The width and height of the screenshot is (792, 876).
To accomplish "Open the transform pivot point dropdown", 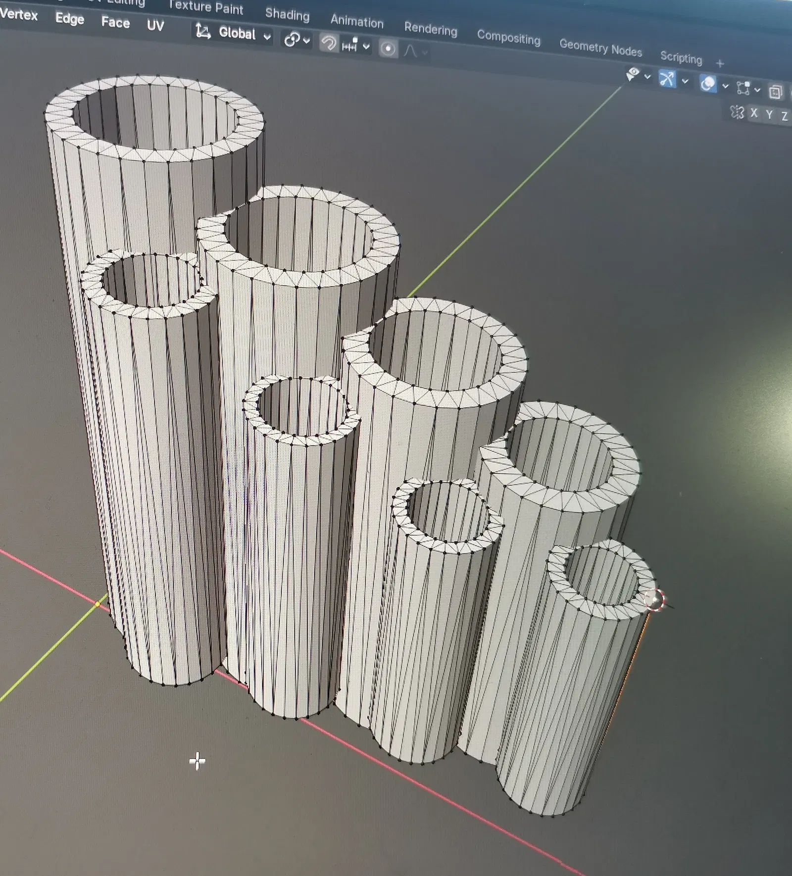I will [x=296, y=40].
